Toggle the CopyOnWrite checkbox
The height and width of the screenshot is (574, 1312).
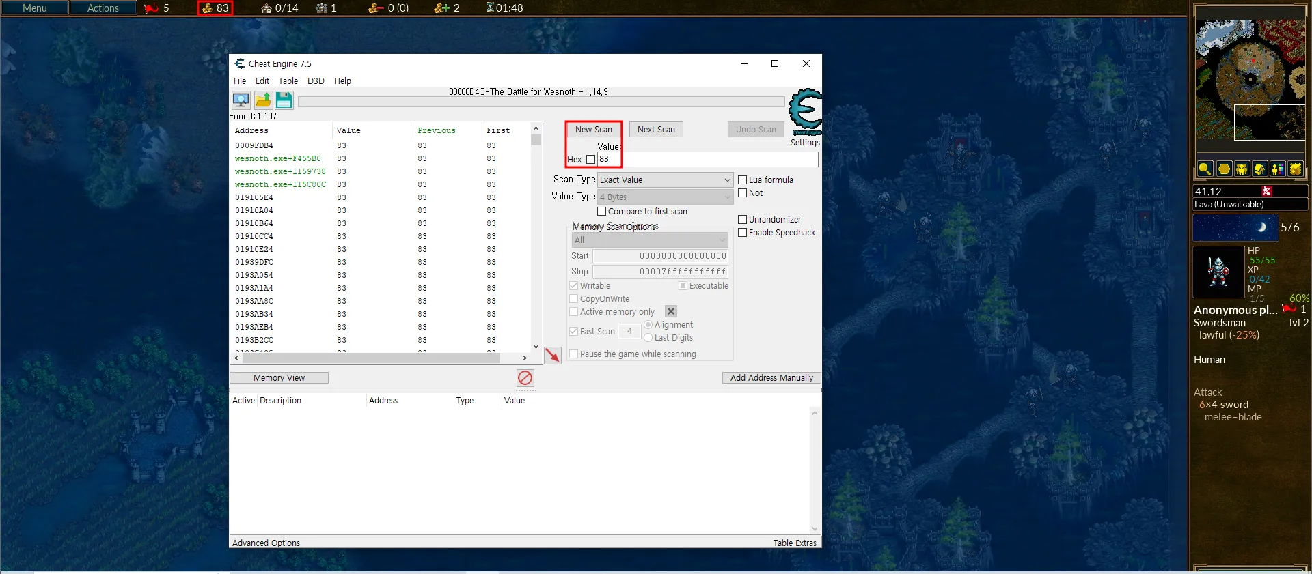(574, 299)
